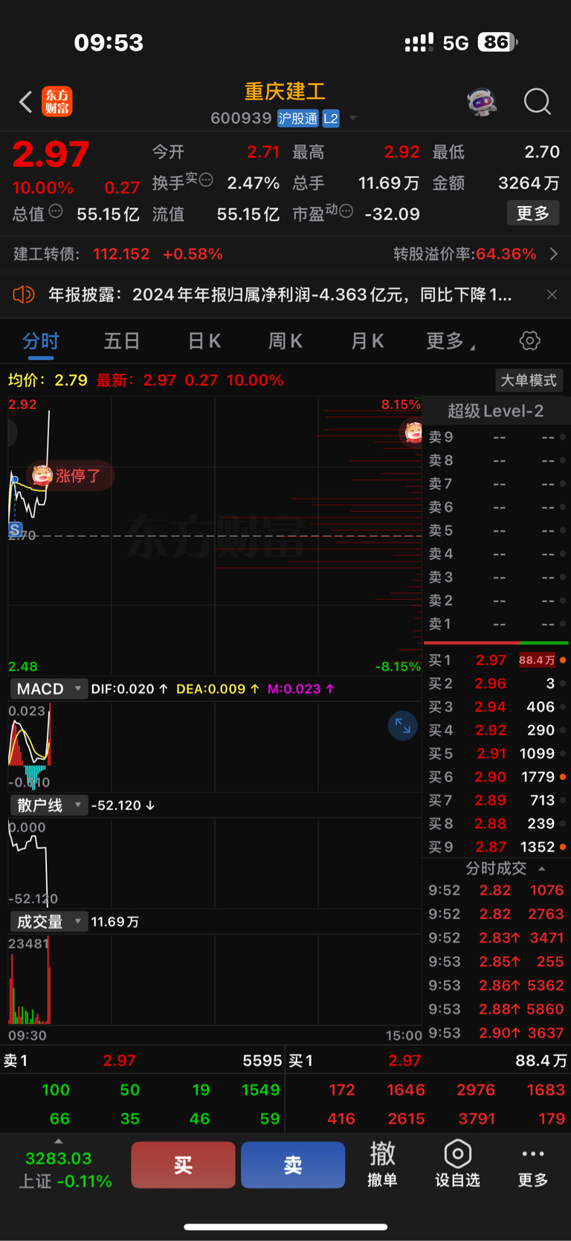Expand 更多 chart period menu

tap(450, 341)
